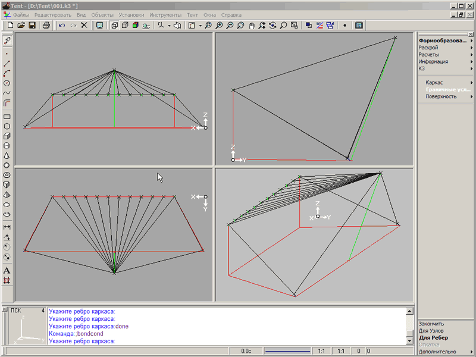
Task: Select the cone solid tool
Action: pos(7,155)
